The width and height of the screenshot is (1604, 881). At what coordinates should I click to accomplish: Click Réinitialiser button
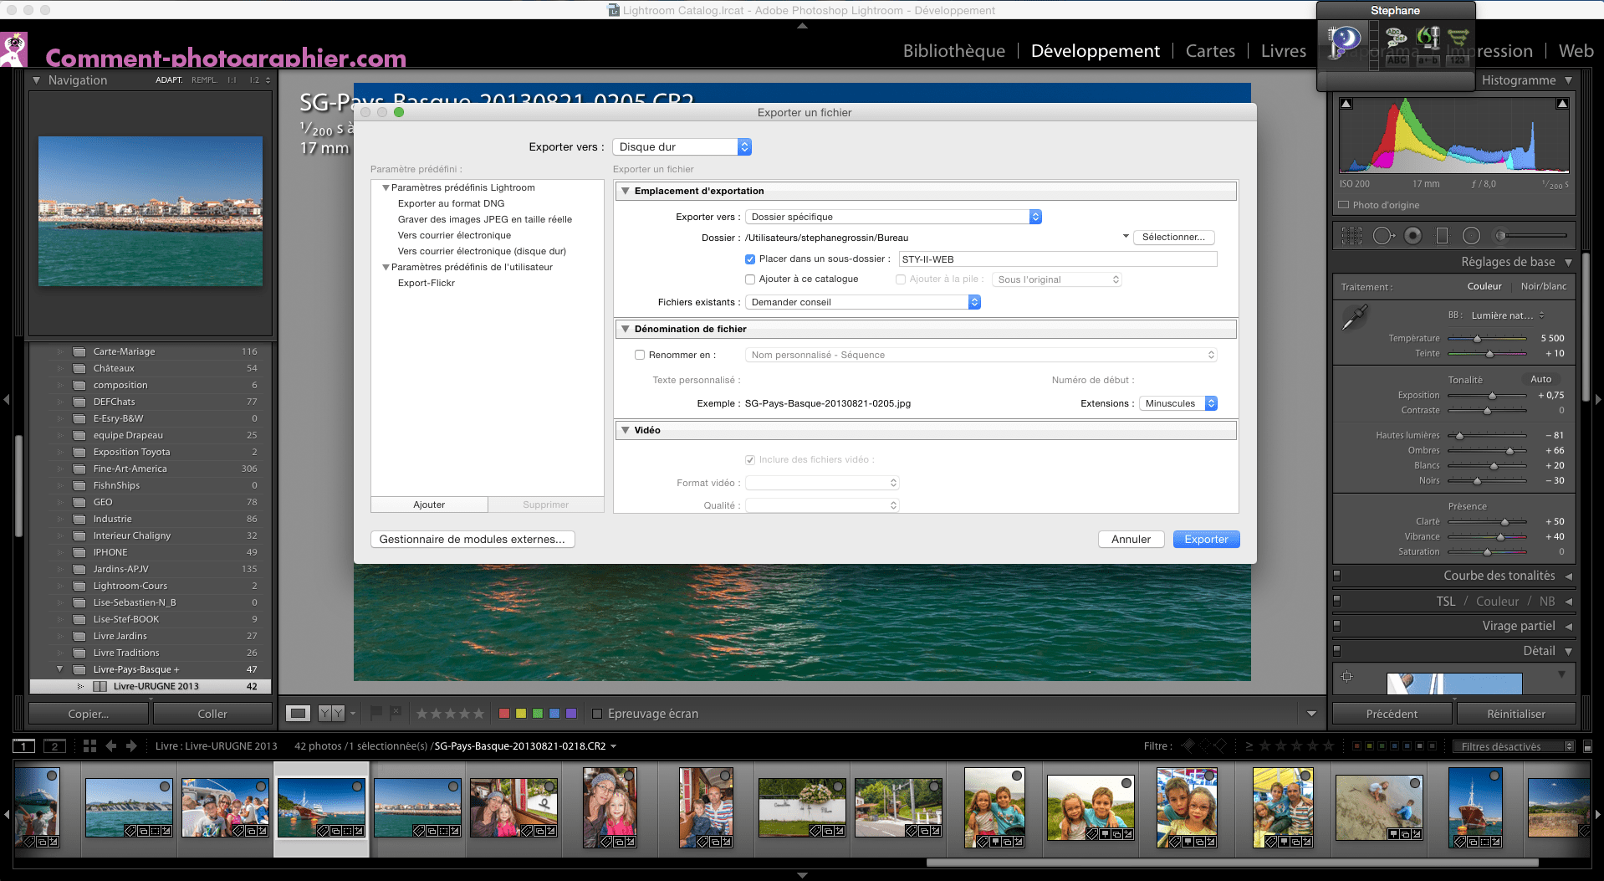tap(1516, 714)
